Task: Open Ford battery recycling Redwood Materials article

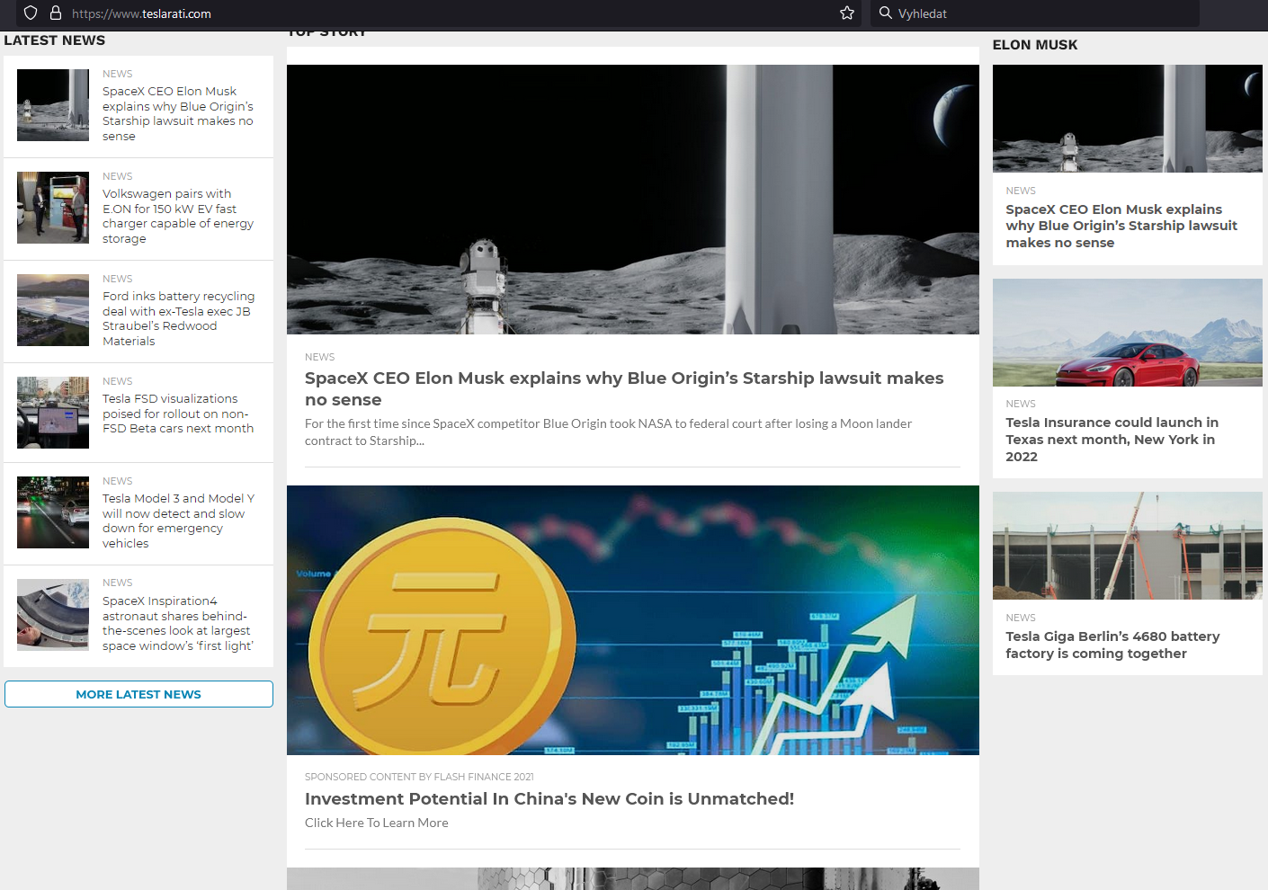Action: point(178,318)
